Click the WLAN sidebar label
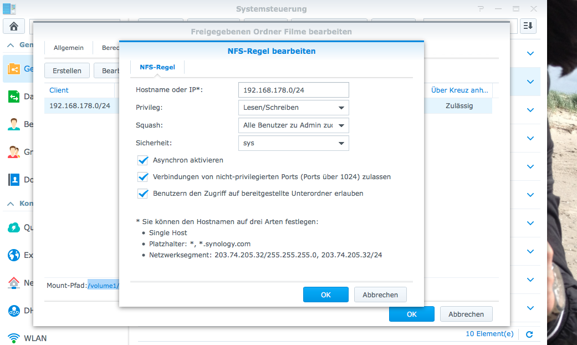The image size is (577, 345). pos(35,338)
